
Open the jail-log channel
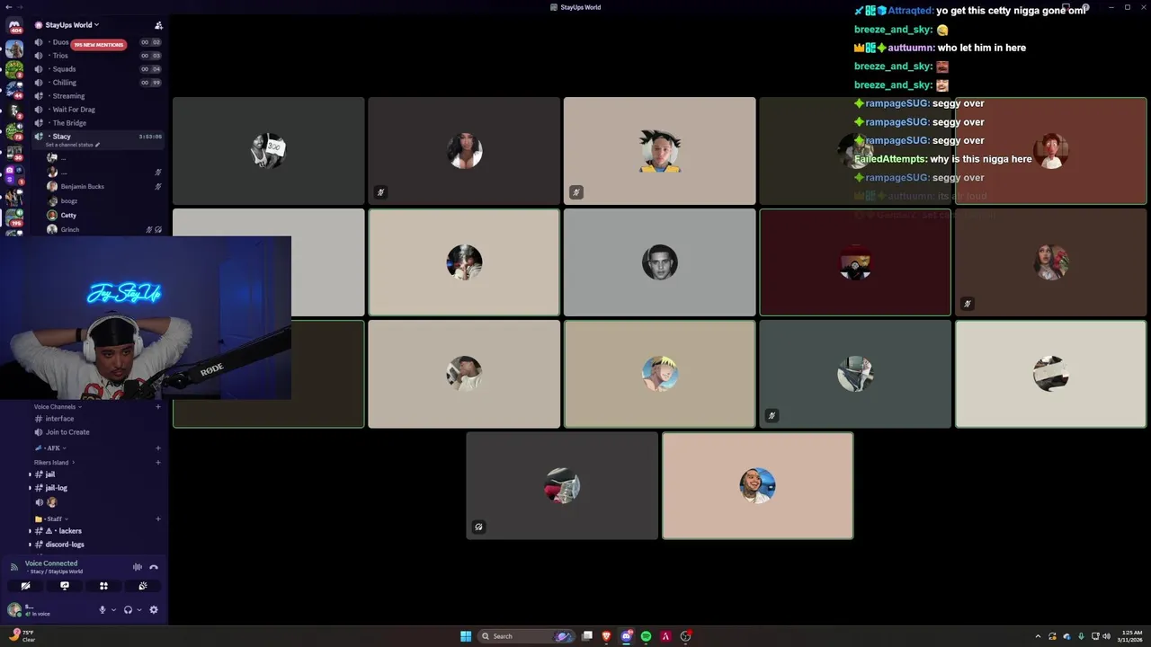pos(97,488)
